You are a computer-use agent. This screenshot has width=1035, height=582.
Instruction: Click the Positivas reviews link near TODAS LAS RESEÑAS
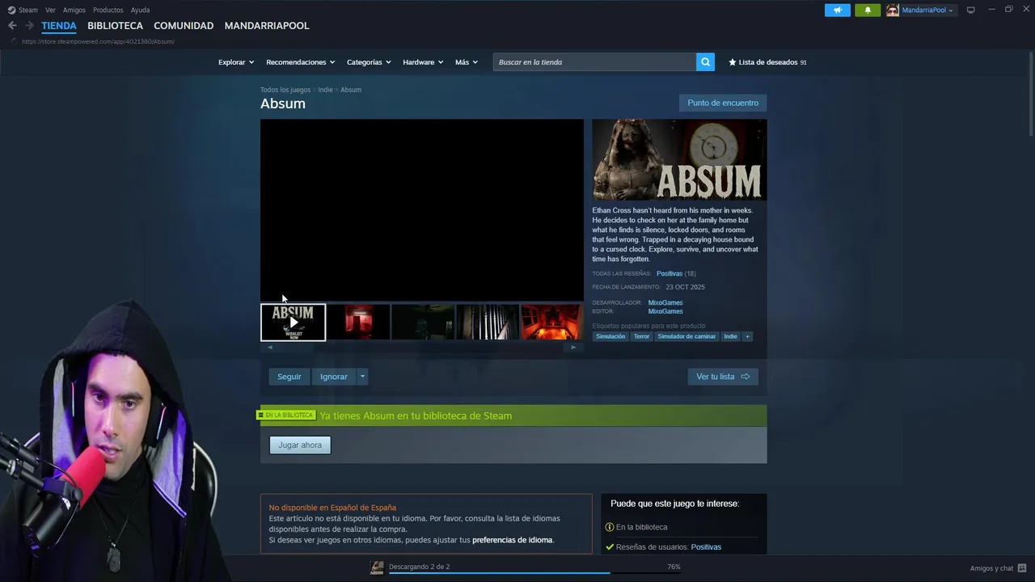[670, 274]
